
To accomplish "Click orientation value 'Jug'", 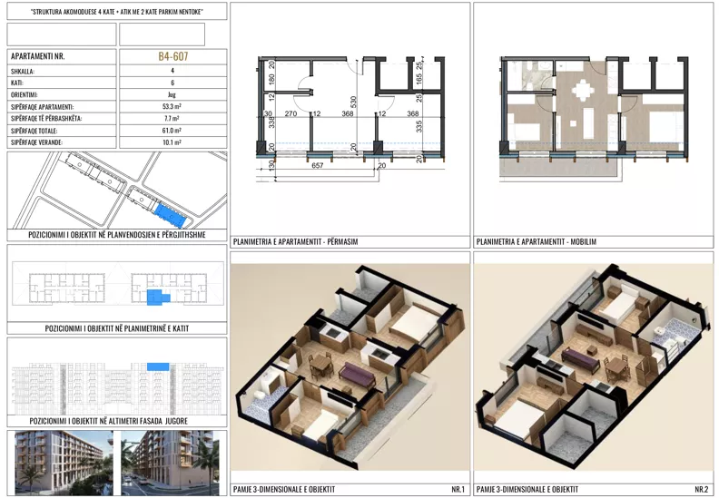I will click(x=172, y=95).
